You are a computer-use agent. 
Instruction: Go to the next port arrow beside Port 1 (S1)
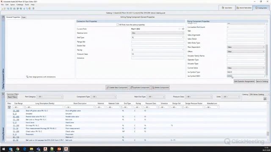click(x=183, y=29)
